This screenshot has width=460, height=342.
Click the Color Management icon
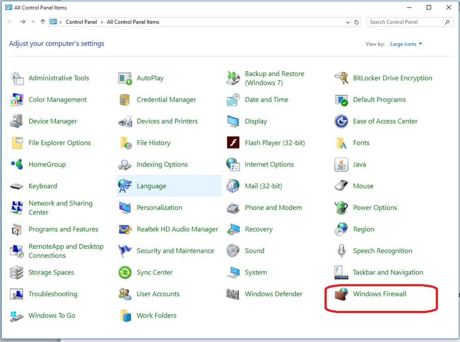(17, 100)
